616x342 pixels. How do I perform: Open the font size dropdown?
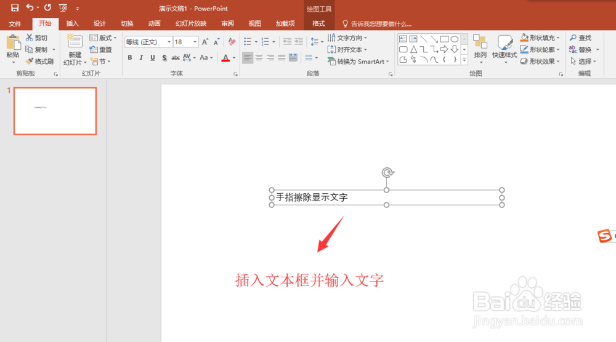click(x=195, y=42)
